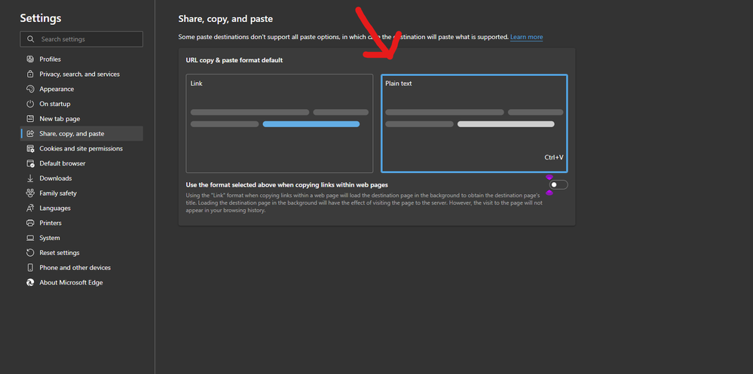The image size is (753, 374).
Task: Click 'URL copy & paste format default' label
Action: [x=234, y=60]
